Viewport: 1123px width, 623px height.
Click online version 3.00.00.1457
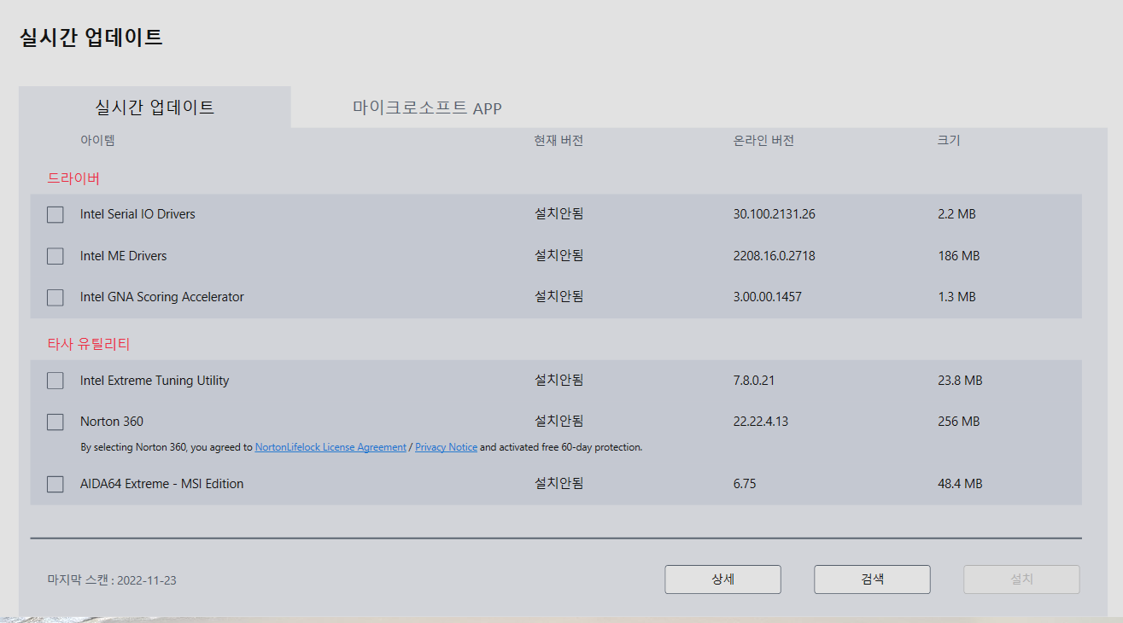[768, 297]
